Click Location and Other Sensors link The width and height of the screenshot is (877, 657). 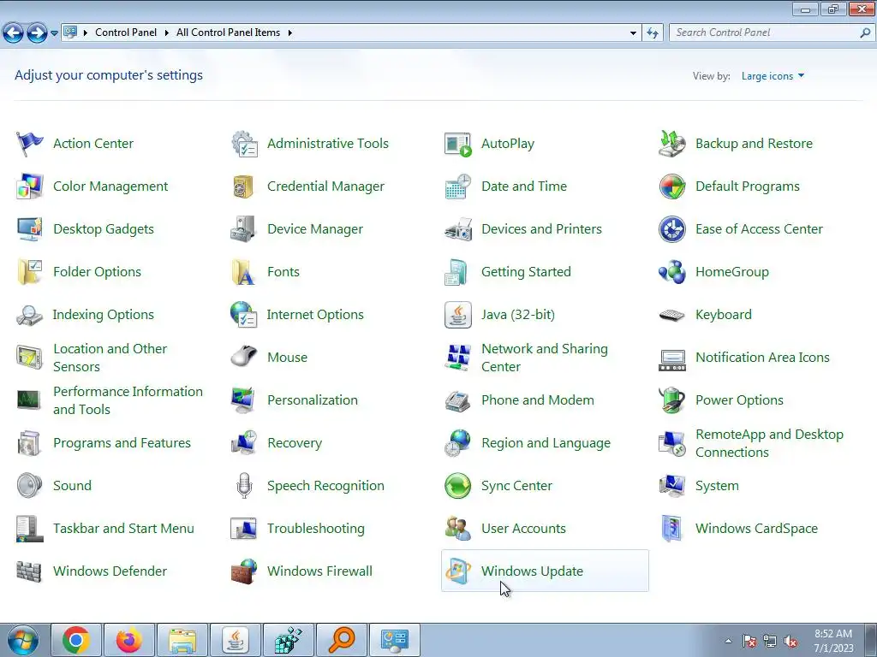[x=110, y=358]
